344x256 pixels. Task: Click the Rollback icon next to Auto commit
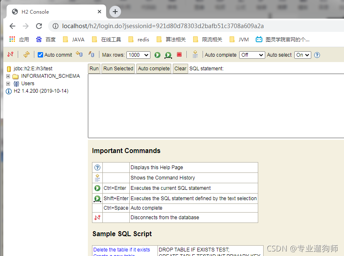coord(79,55)
